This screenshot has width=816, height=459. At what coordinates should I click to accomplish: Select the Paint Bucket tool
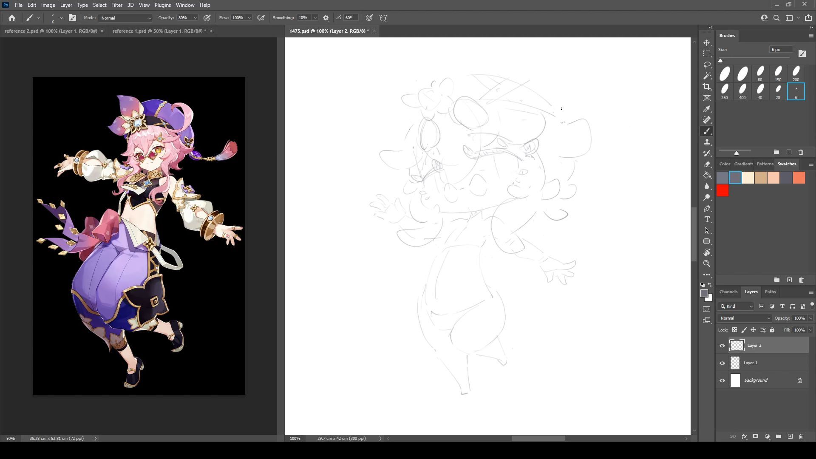(x=707, y=176)
